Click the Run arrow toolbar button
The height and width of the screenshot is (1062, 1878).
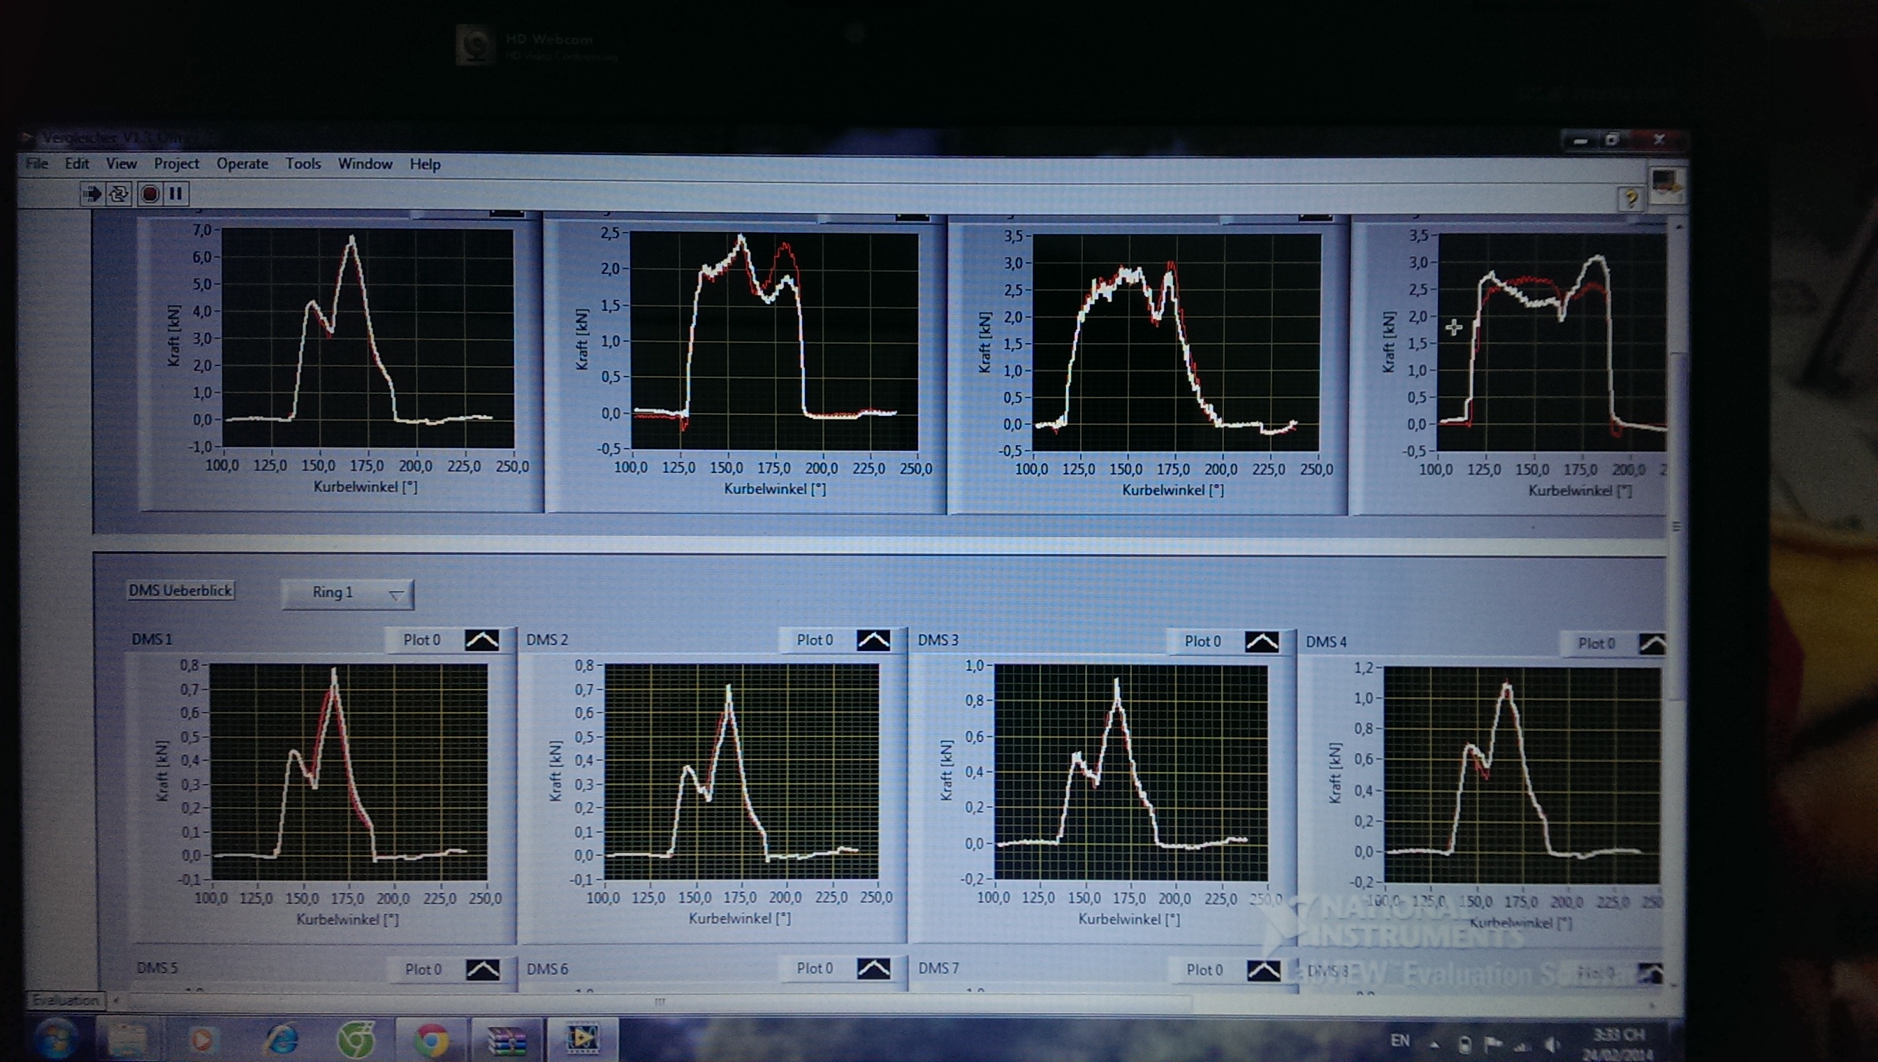click(92, 194)
